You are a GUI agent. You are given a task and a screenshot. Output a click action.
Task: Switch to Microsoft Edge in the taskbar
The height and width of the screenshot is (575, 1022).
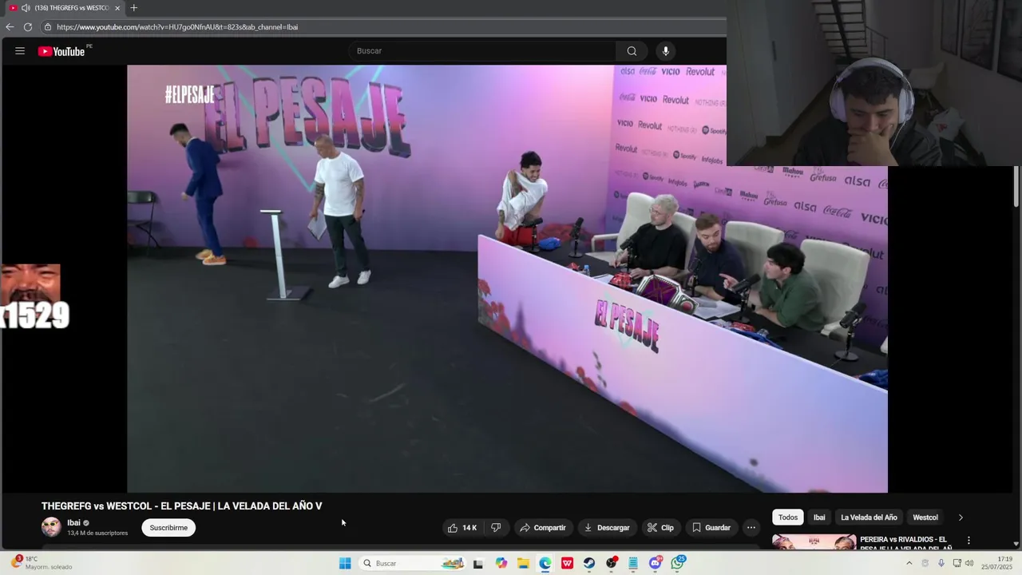tap(545, 563)
